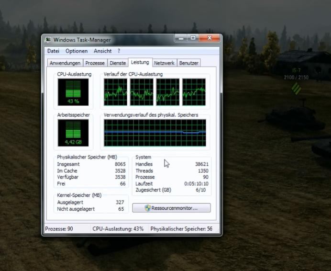Click the IS-7 tank name in game
The width and height of the screenshot is (331, 271).
point(297,70)
